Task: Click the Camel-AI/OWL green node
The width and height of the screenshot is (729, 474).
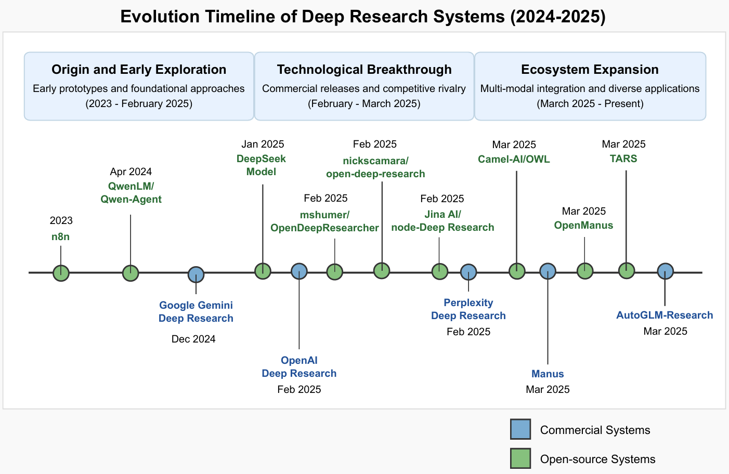Action: tap(517, 271)
